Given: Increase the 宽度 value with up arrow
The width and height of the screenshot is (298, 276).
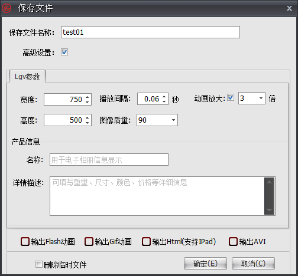Looking at the screenshot, I should (88, 97).
